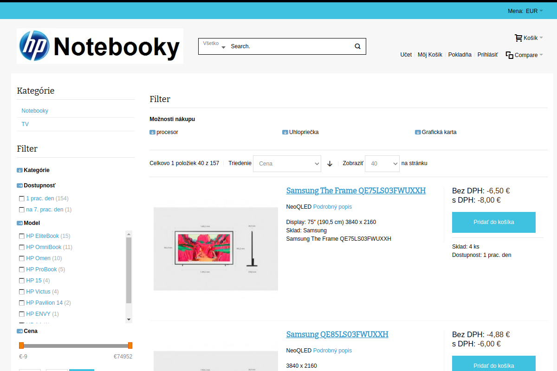Viewport: 557px width, 371px height.
Task: Expand the Grafická karta filter arrow icon
Action: 418,132
